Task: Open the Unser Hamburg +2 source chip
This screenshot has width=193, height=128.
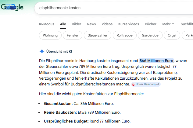Action: pyautogui.click(x=145, y=84)
